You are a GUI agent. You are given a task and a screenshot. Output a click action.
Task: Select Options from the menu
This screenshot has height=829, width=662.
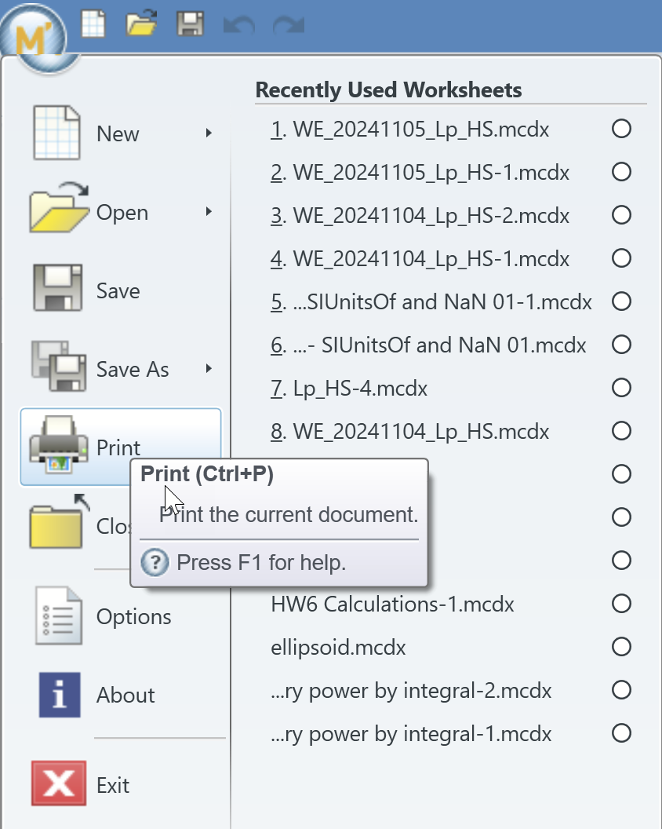[x=133, y=617]
